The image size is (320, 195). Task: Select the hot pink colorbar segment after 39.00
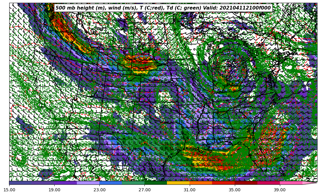pos(291,183)
